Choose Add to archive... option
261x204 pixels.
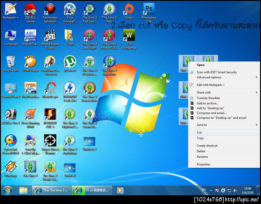click(224, 103)
